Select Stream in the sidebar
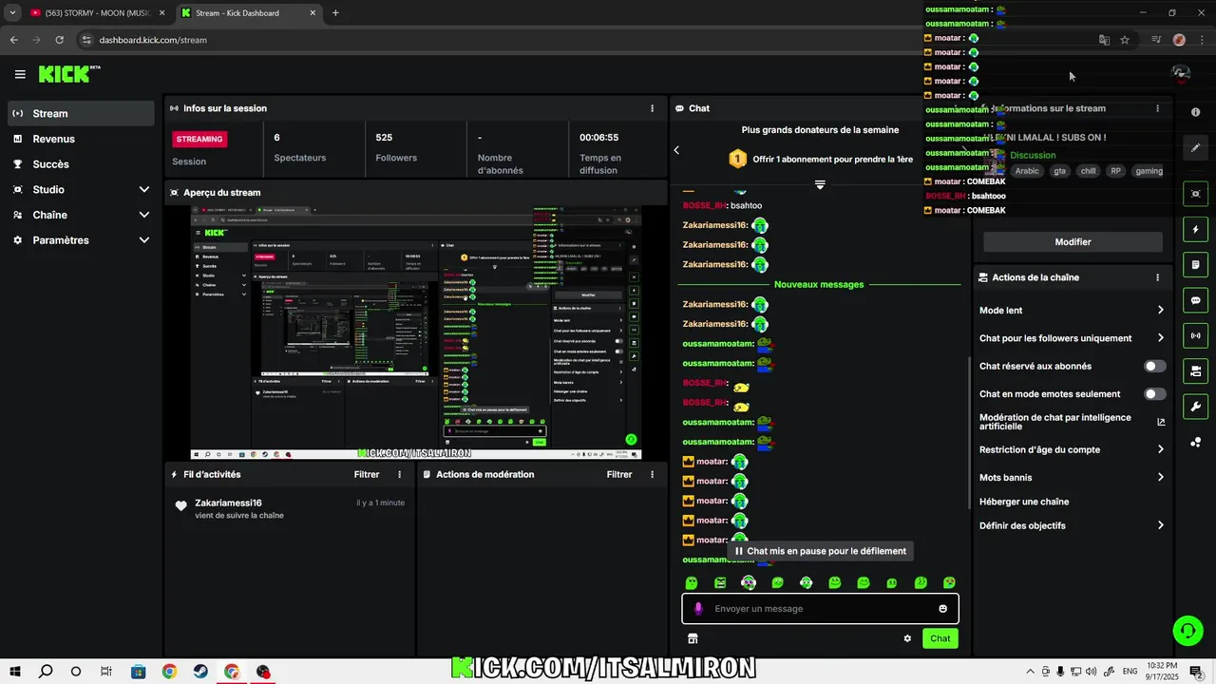Image resolution: width=1216 pixels, height=684 pixels. (81, 113)
